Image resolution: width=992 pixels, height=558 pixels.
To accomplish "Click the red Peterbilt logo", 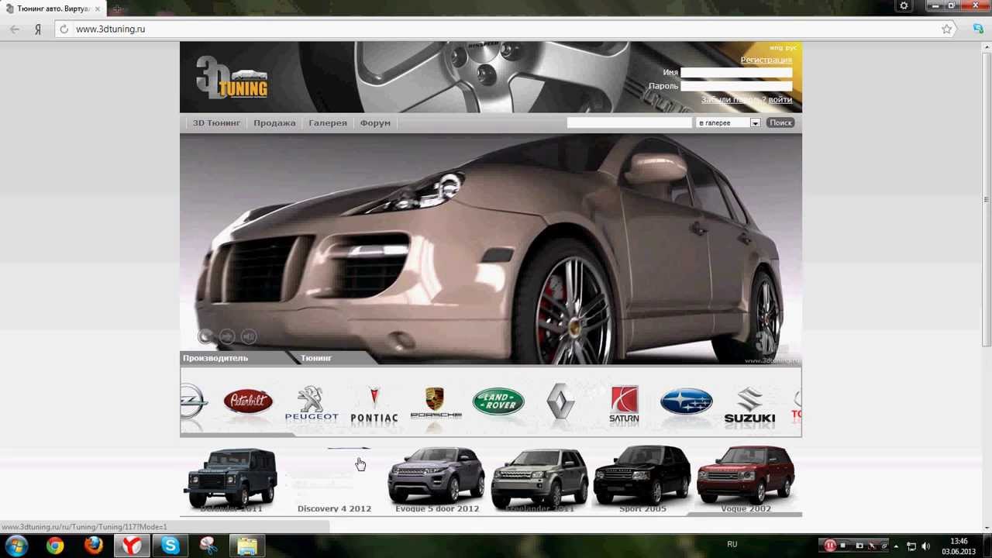I will tap(248, 401).
